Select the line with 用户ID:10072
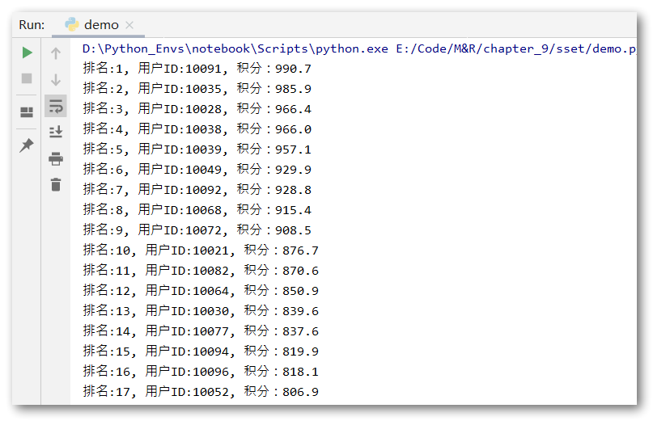 [x=197, y=230]
